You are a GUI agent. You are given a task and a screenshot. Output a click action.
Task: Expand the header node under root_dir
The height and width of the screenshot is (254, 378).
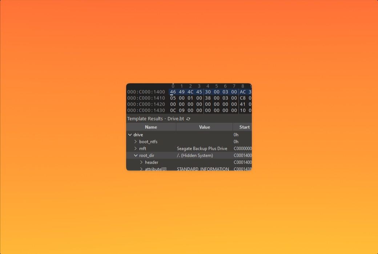141,162
